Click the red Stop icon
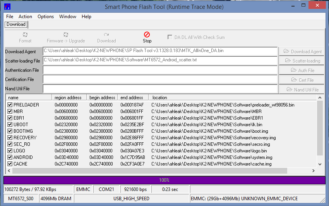 [147, 34]
